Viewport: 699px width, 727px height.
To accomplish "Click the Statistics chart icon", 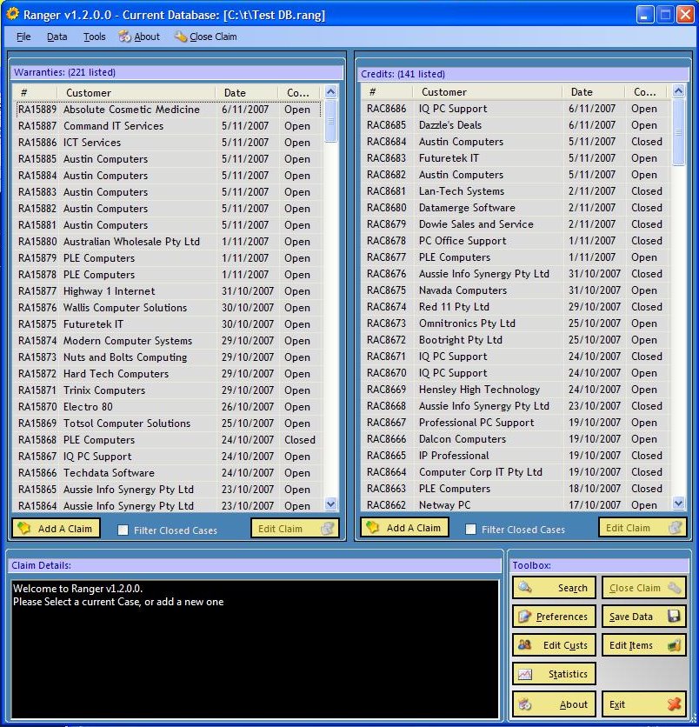I will pos(525,674).
